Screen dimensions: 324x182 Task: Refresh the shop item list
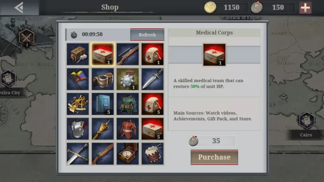click(x=147, y=35)
